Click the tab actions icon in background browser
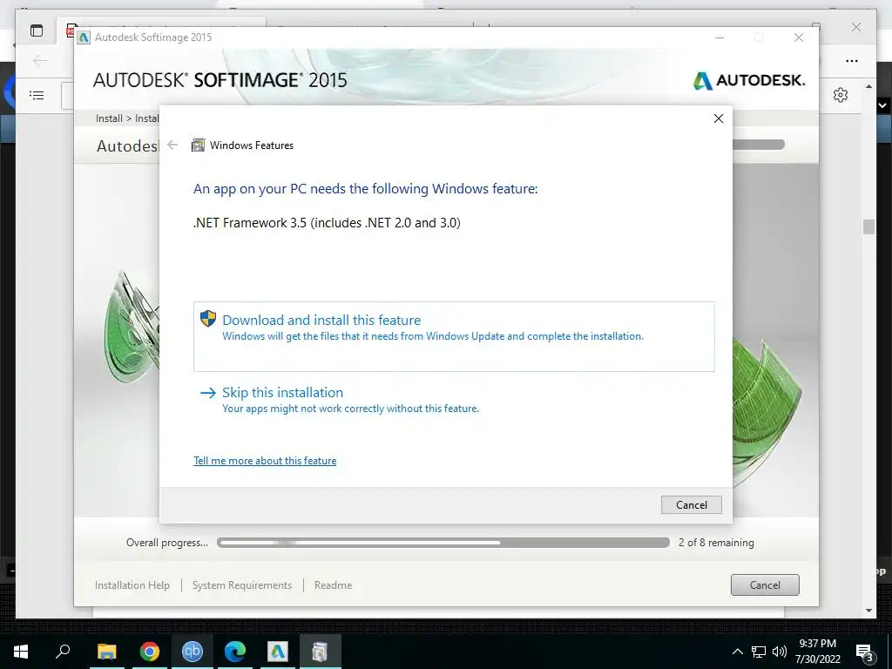The height and width of the screenshot is (669, 892). pyautogui.click(x=37, y=30)
